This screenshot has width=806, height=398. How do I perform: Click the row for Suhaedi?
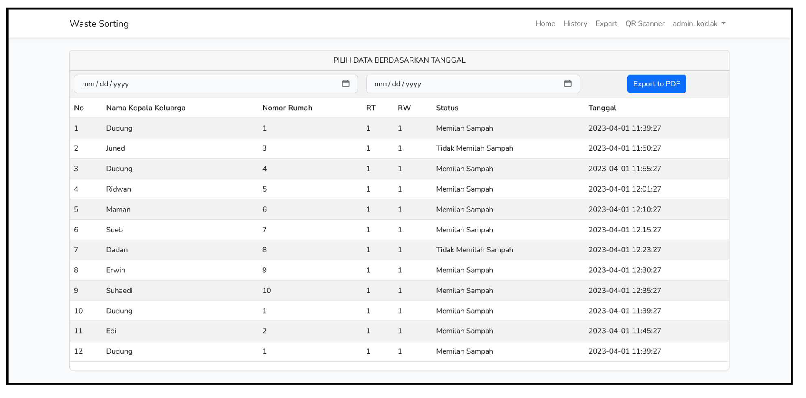[119, 291]
